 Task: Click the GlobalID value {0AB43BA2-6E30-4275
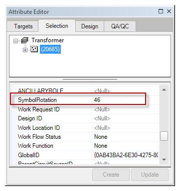tap(126, 155)
